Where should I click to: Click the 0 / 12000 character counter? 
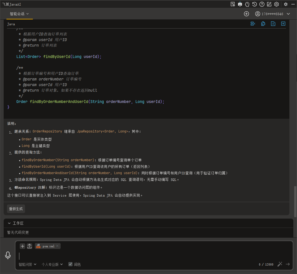(x=266, y=264)
